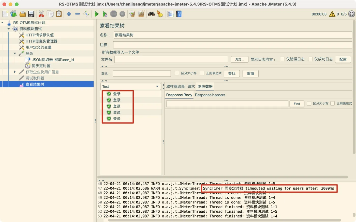Click the 浏览... button
The height and width of the screenshot is (222, 356).
240,59
